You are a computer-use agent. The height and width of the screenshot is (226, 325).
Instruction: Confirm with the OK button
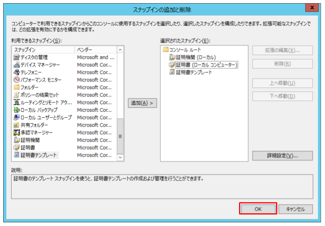[258, 209]
